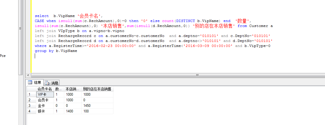Click the 本店销售 value 1000 in VIP卡 row
The image size is (325, 125).
click(73, 94)
